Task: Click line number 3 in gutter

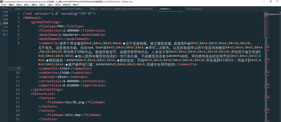Action: [x=19, y=22]
